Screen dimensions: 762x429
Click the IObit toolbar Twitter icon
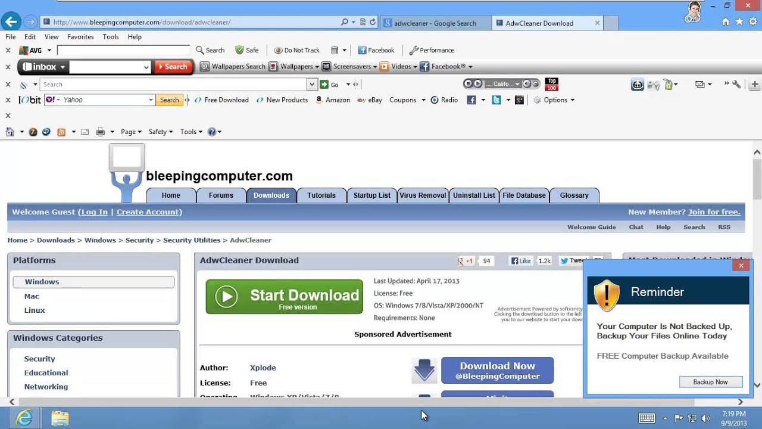tap(496, 100)
